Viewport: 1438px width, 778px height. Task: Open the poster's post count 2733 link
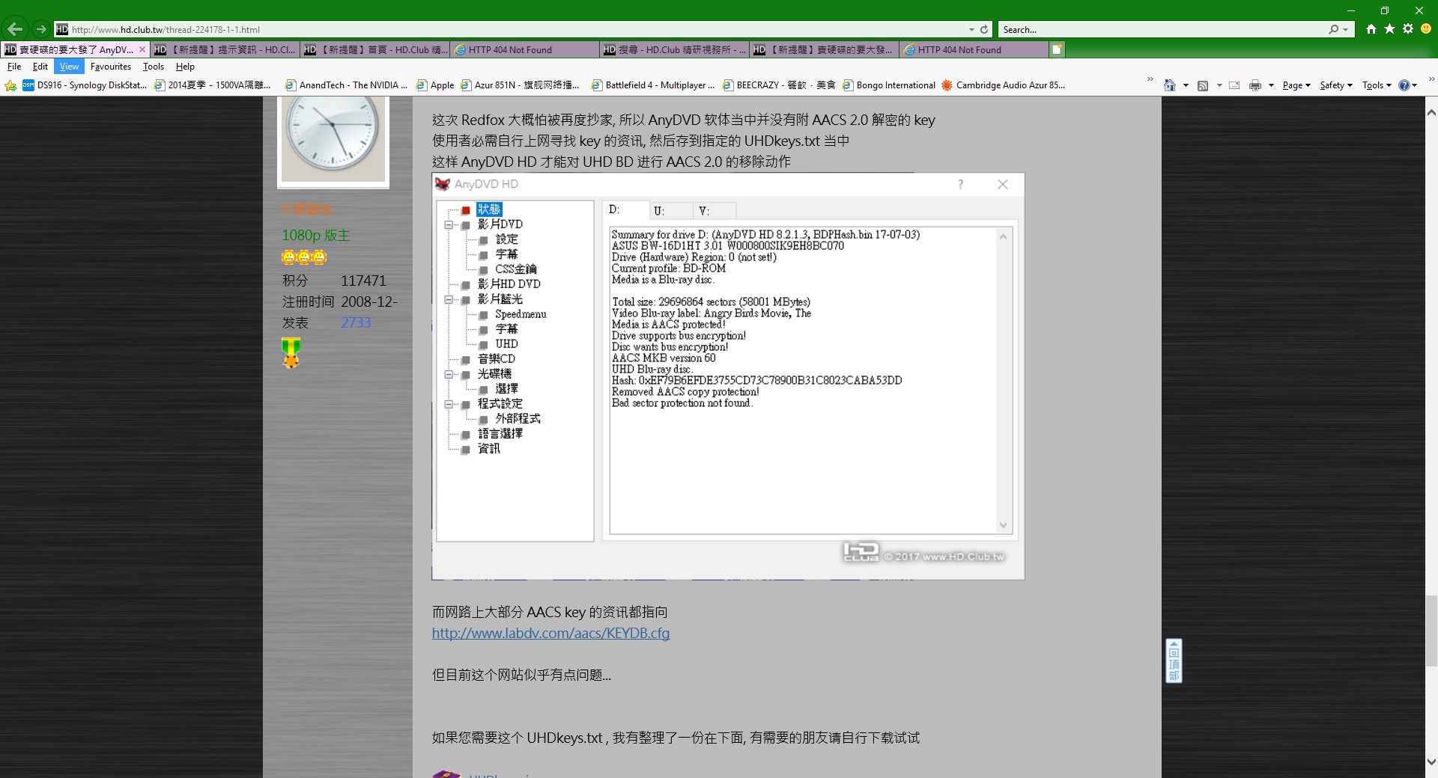coord(356,322)
